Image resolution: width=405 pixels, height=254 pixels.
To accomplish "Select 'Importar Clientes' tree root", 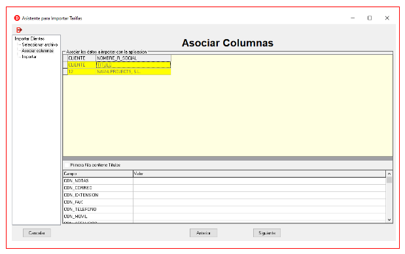I will tap(29, 39).
